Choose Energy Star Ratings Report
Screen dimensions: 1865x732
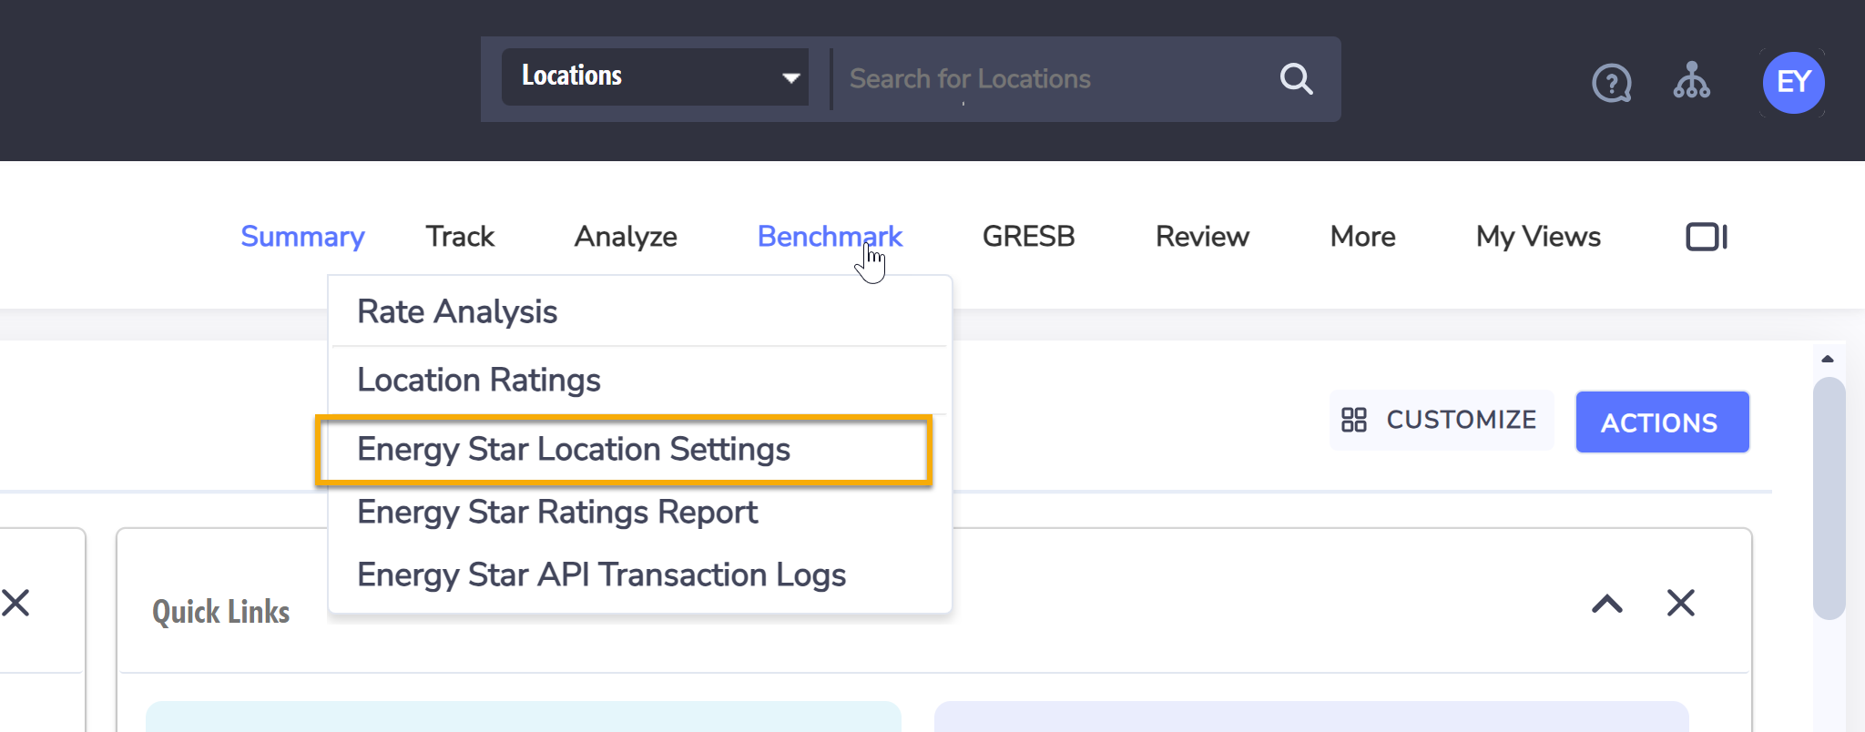[x=639, y=512]
